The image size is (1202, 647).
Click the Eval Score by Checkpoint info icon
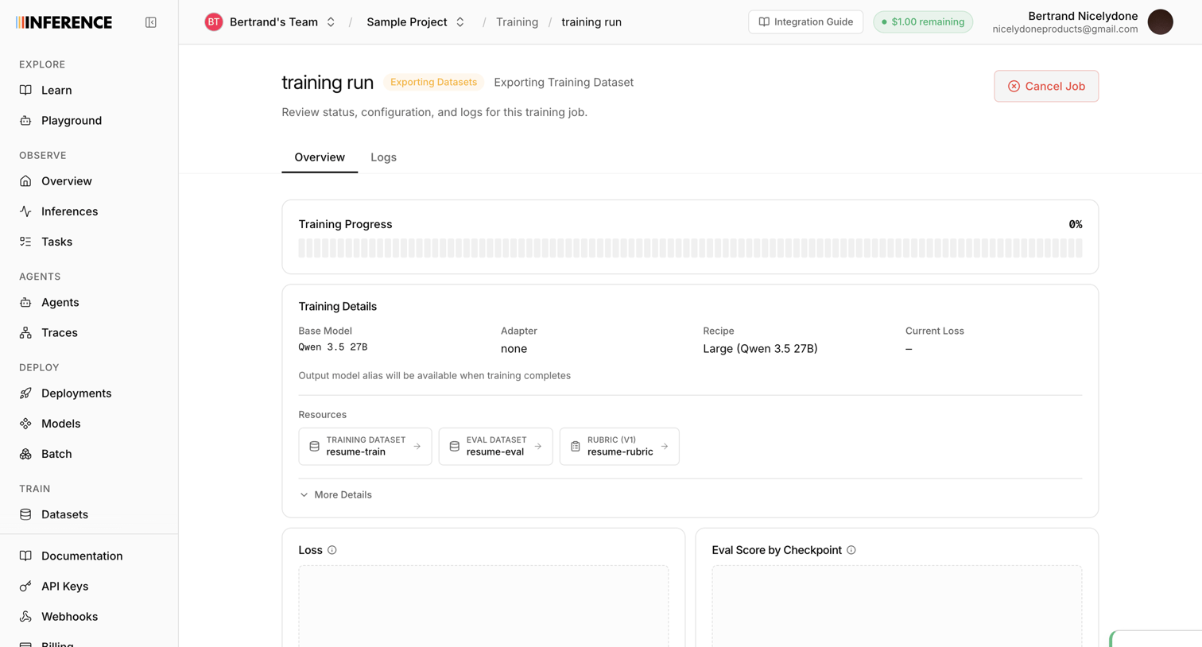[851, 550]
